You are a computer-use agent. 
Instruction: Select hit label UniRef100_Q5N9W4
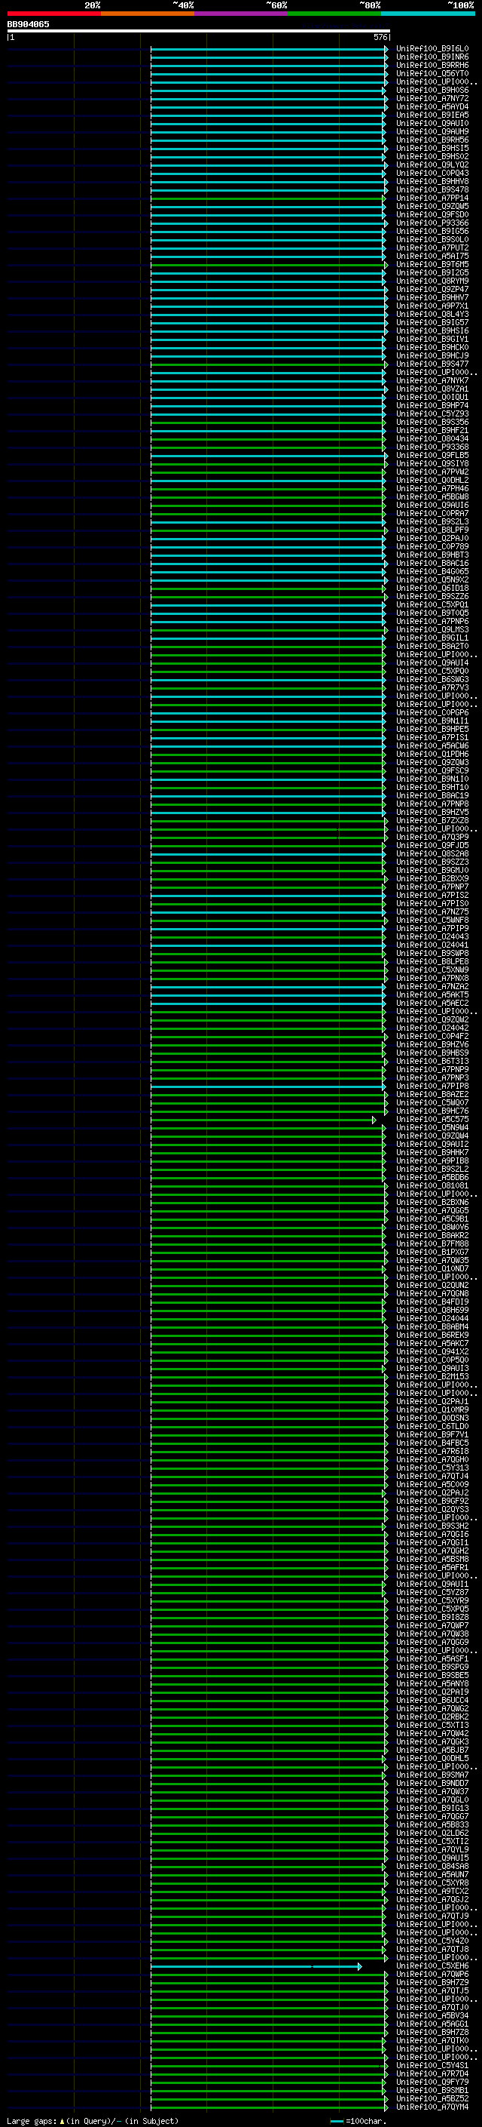tap(432, 1127)
